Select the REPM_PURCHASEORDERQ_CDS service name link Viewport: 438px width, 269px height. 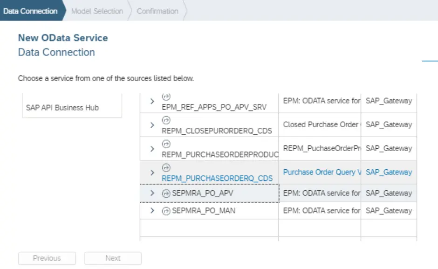click(217, 178)
